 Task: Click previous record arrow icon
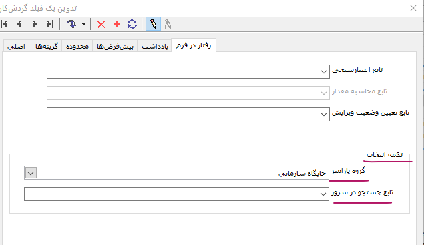[x=19, y=24]
